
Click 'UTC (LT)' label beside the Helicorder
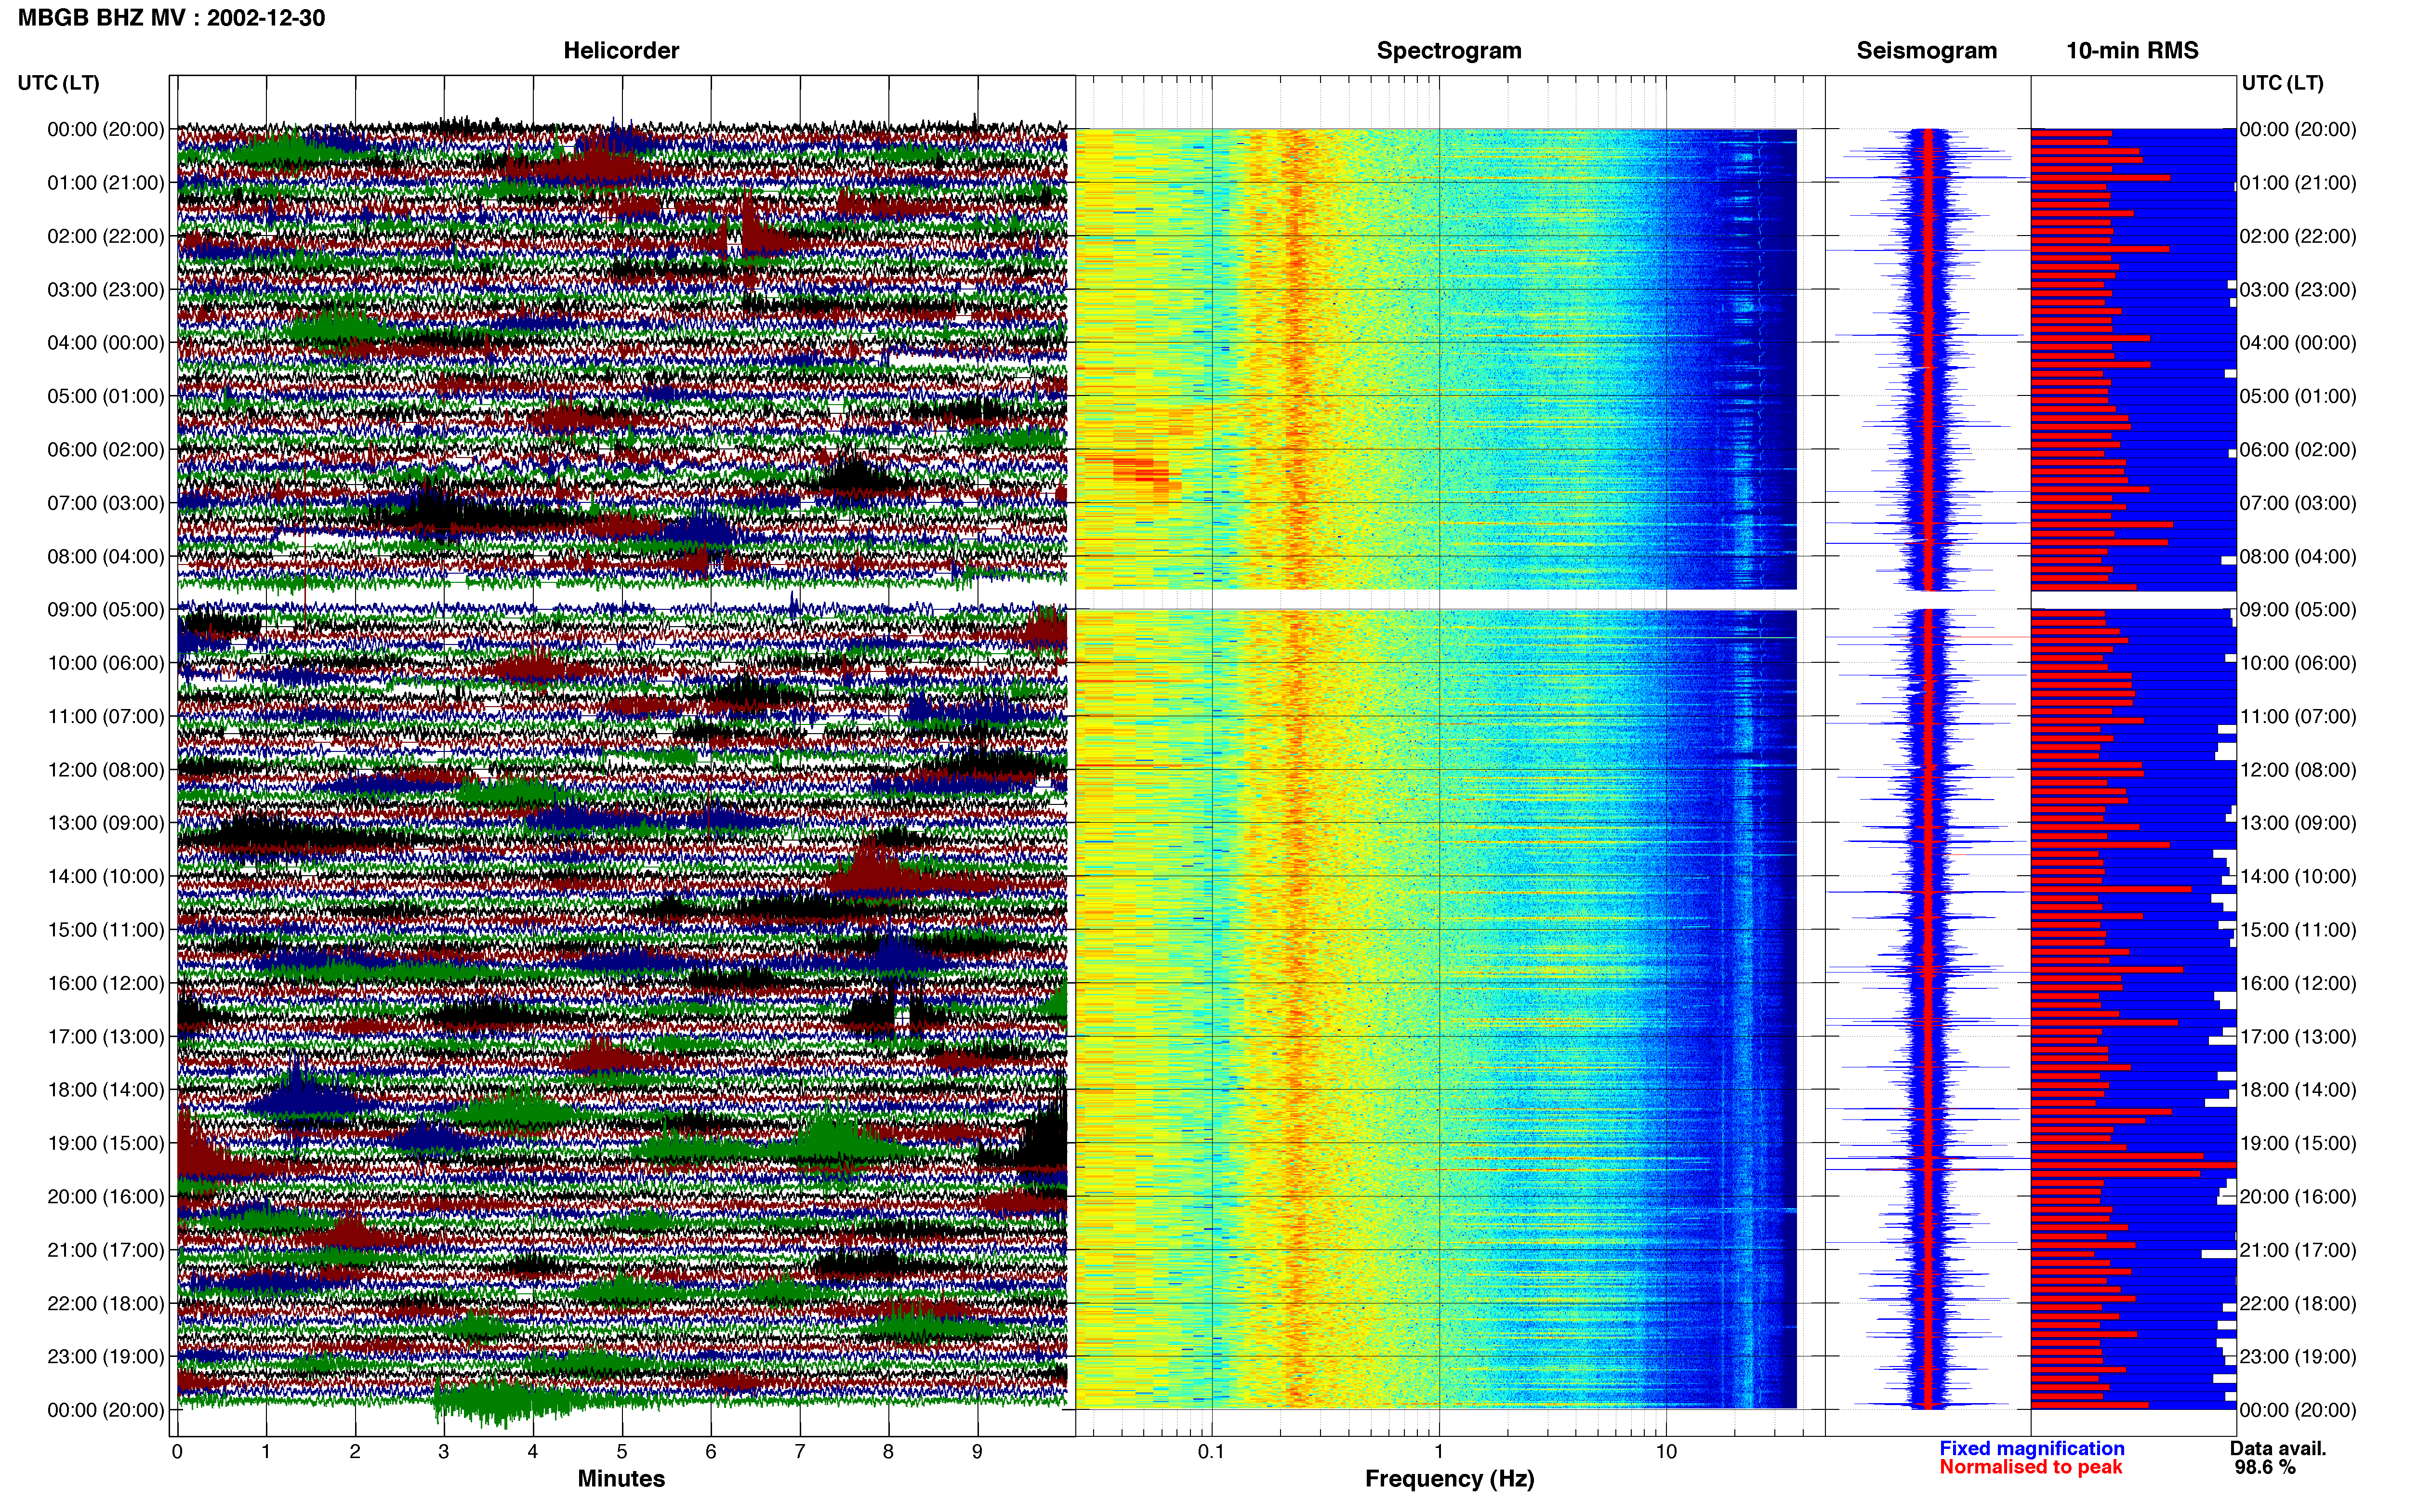tap(59, 83)
